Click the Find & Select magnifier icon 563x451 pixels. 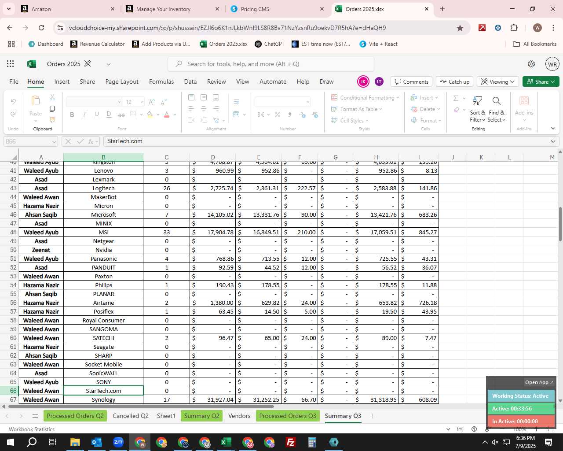pyautogui.click(x=497, y=101)
